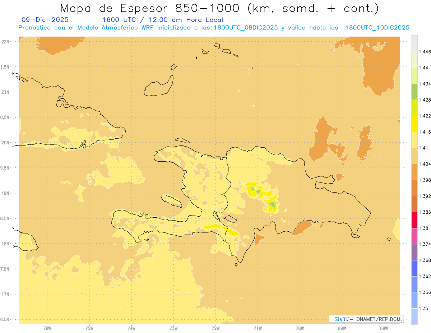This screenshot has width=431, height=333.
Task: Pick the gray band above 1.446
Action: (414, 43)
